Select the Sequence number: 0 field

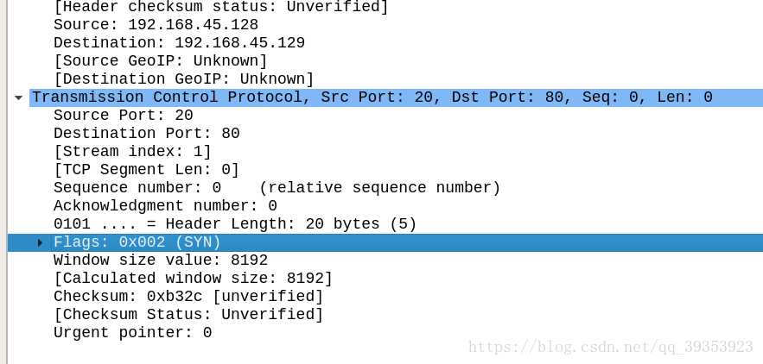click(277, 187)
